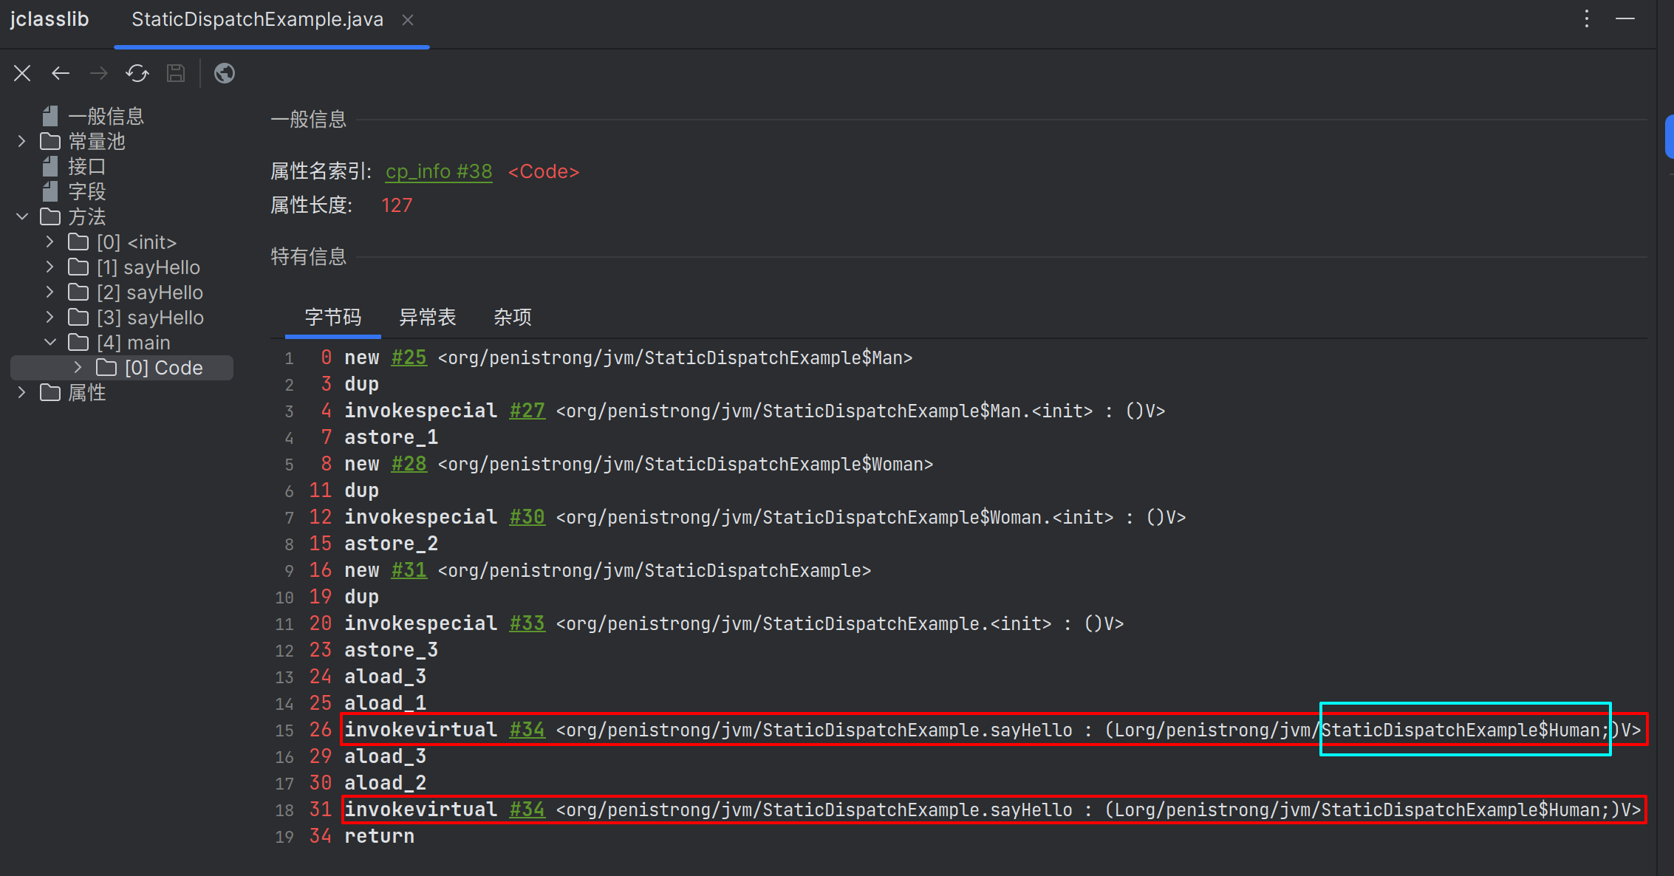Open #34 link at offset 26
The height and width of the screenshot is (876, 1674).
(x=527, y=730)
